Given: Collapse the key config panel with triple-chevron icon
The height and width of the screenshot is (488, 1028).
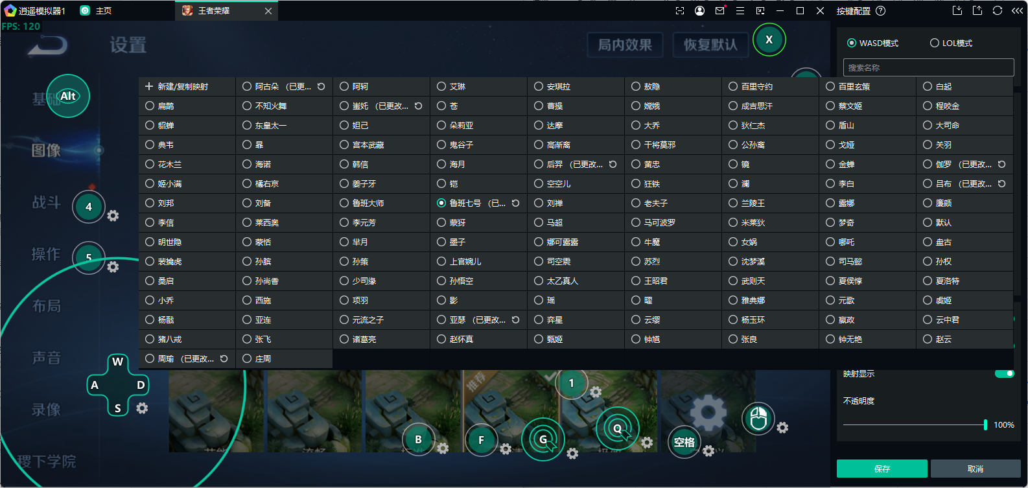Looking at the screenshot, I should pyautogui.click(x=1017, y=10).
